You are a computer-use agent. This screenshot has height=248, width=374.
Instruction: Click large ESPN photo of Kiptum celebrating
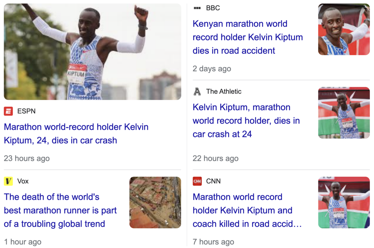click(93, 52)
